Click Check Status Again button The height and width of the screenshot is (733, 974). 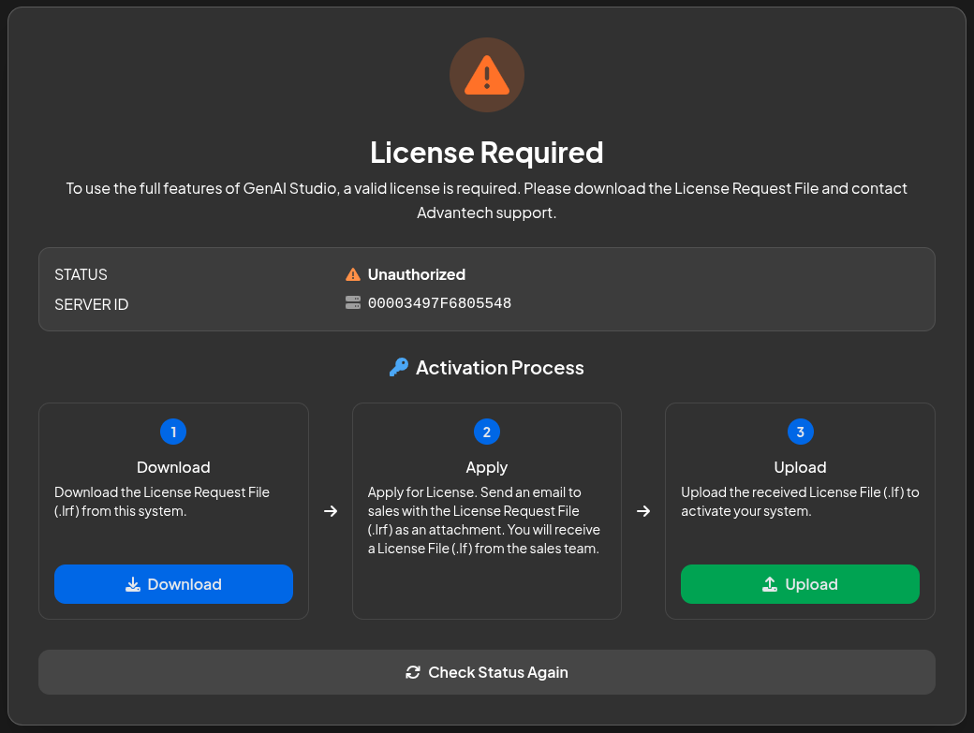coord(487,672)
